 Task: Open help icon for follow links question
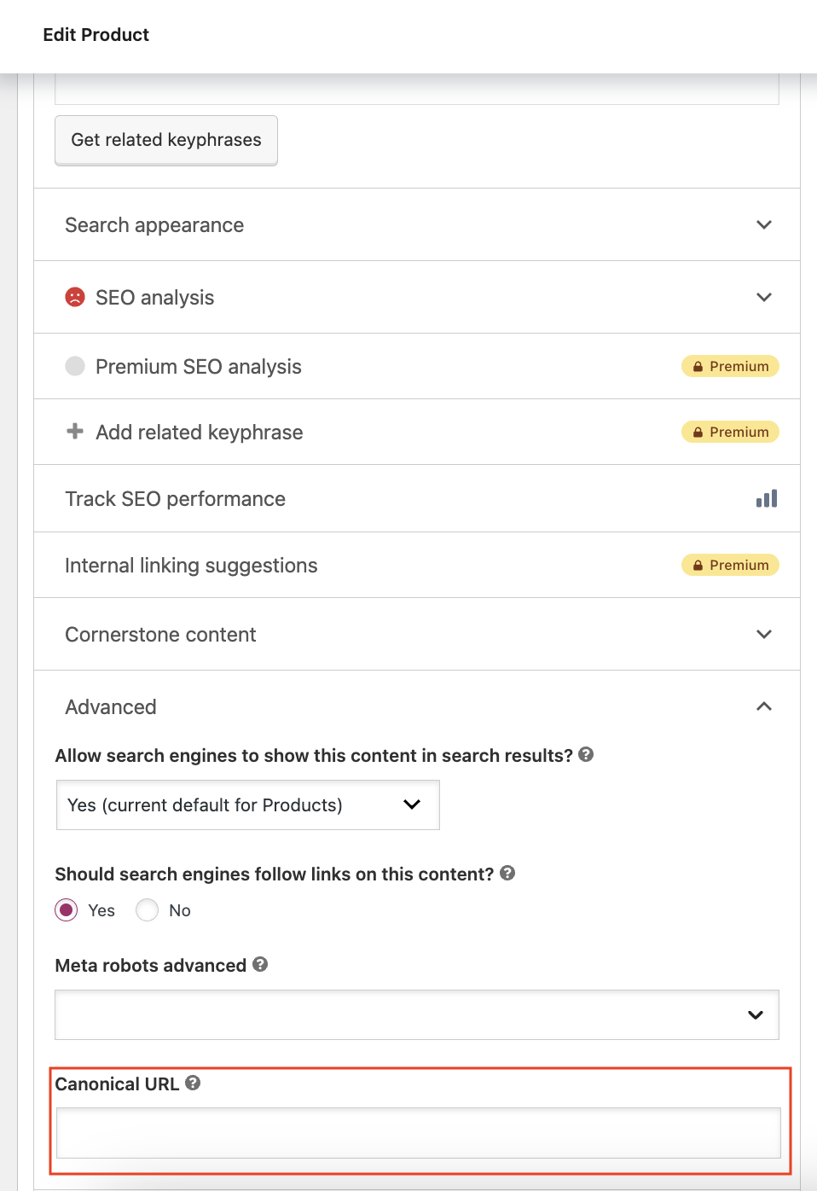[507, 873]
